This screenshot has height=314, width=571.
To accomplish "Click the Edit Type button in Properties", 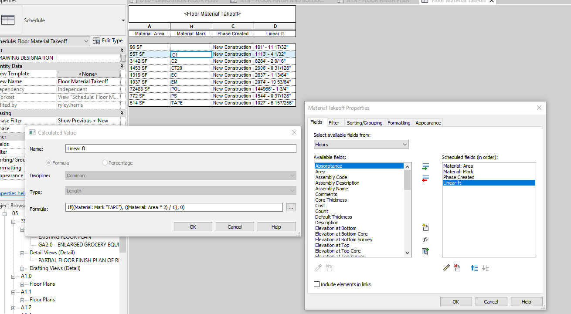I will tap(108, 41).
